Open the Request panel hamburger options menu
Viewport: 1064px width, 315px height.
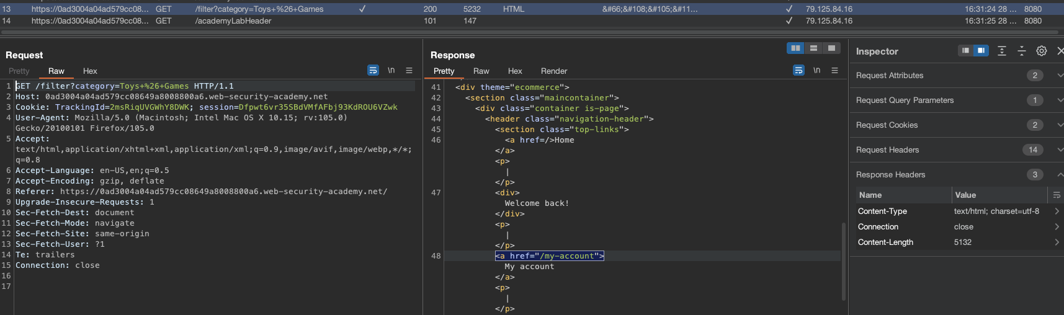click(409, 71)
